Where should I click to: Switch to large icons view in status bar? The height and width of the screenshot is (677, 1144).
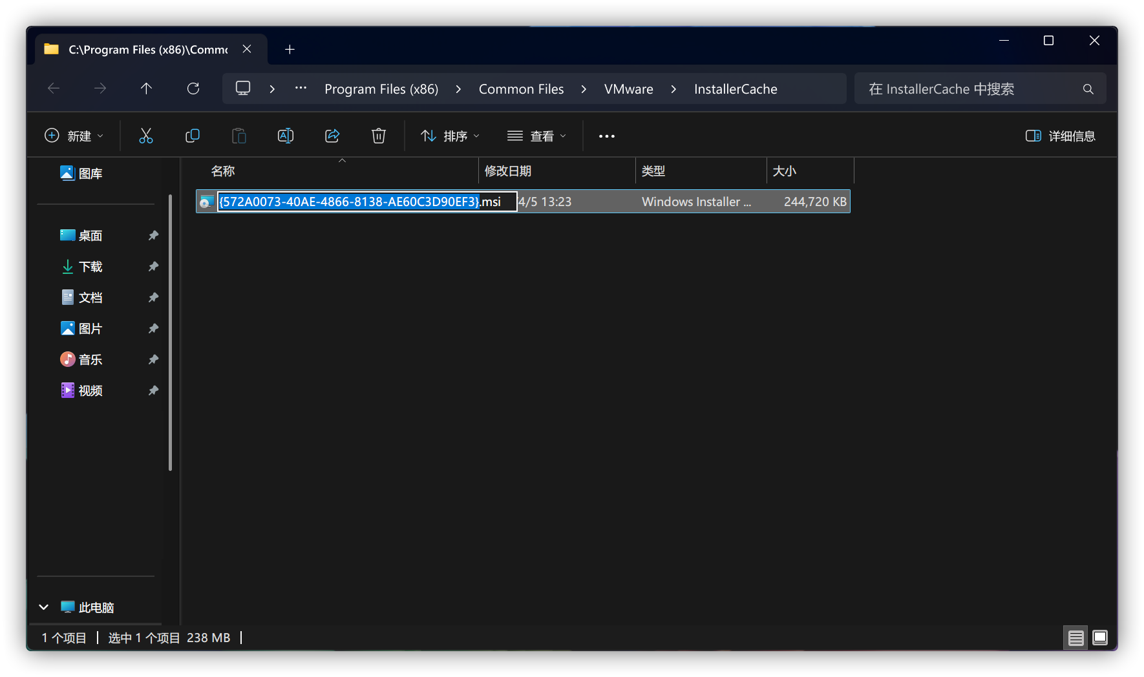pyautogui.click(x=1100, y=638)
